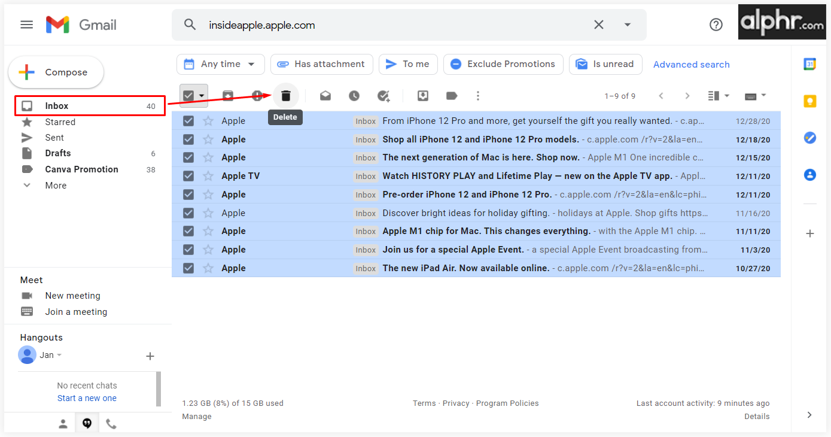Click the search magnifier icon
The width and height of the screenshot is (831, 437).
tap(190, 25)
